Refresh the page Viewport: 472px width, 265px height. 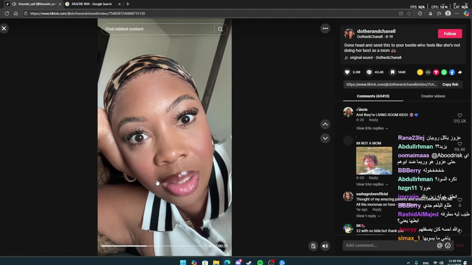(7, 14)
